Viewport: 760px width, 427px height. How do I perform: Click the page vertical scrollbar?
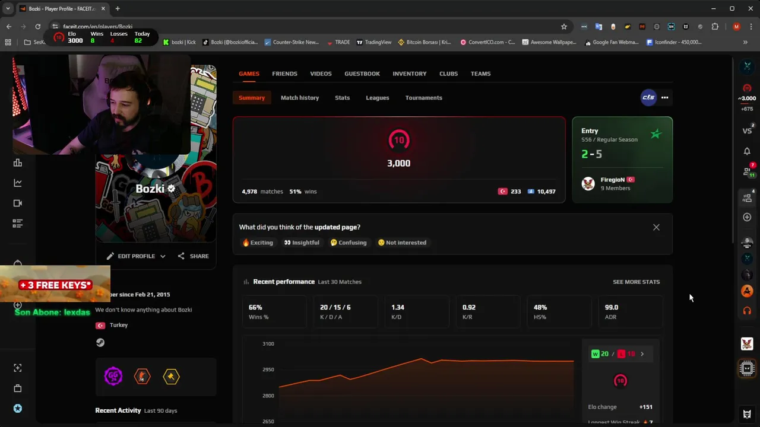pyautogui.click(x=734, y=149)
